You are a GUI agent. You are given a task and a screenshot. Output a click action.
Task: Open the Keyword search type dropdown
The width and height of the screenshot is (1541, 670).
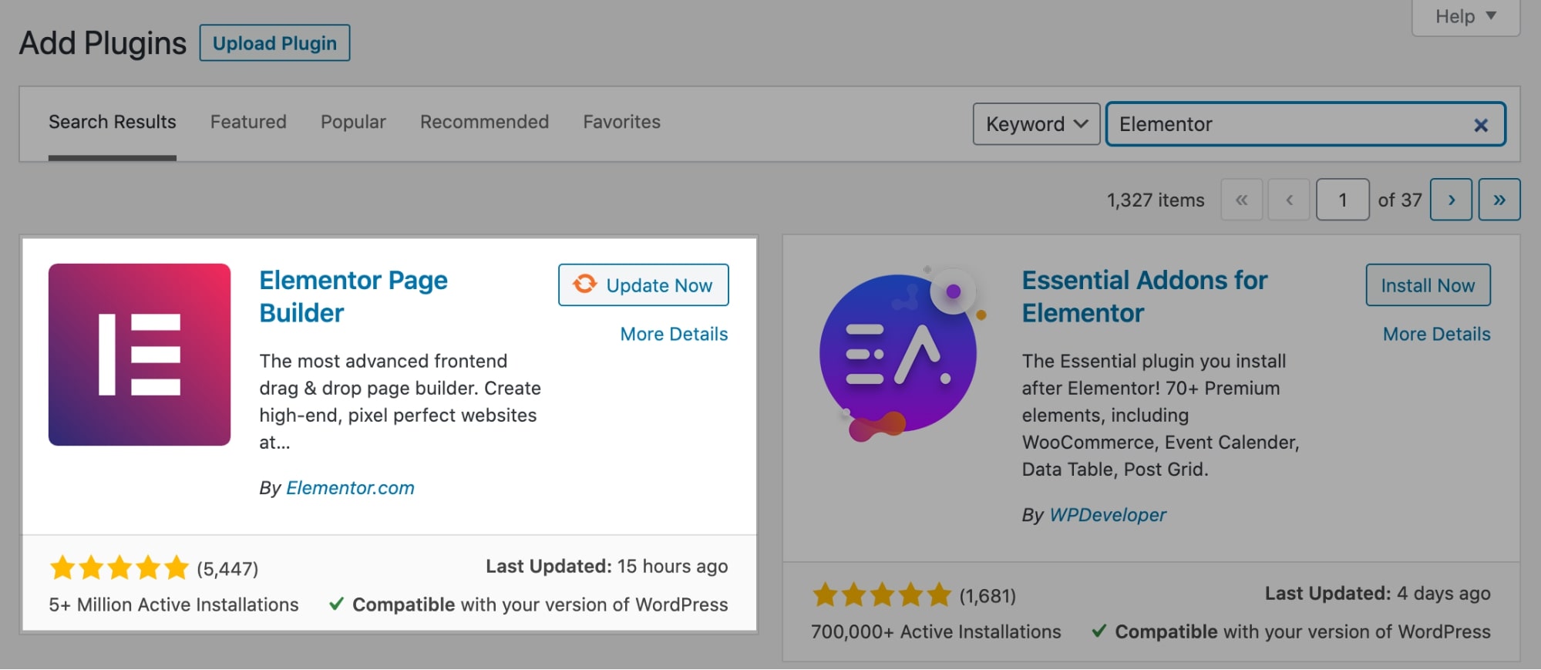coord(1036,124)
